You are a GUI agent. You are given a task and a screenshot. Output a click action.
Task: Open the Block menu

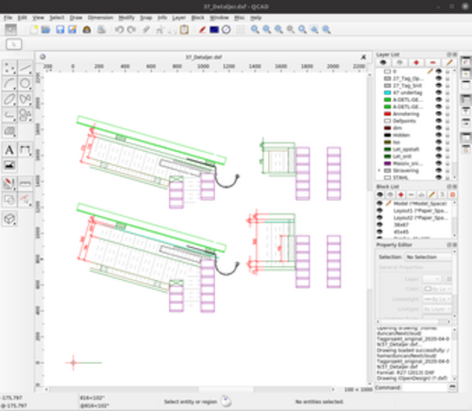click(x=197, y=18)
